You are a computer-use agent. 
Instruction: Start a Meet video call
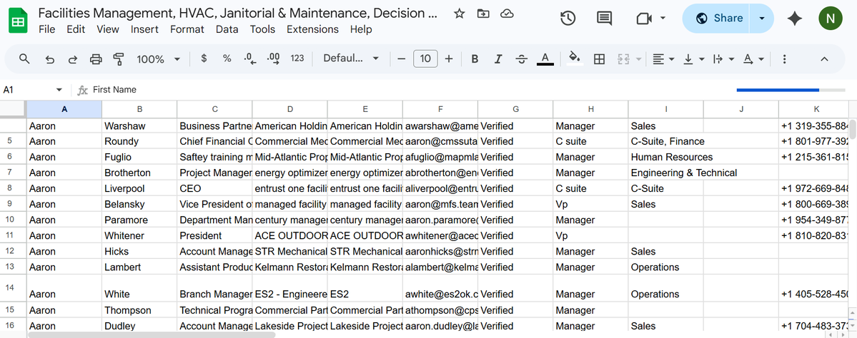645,19
